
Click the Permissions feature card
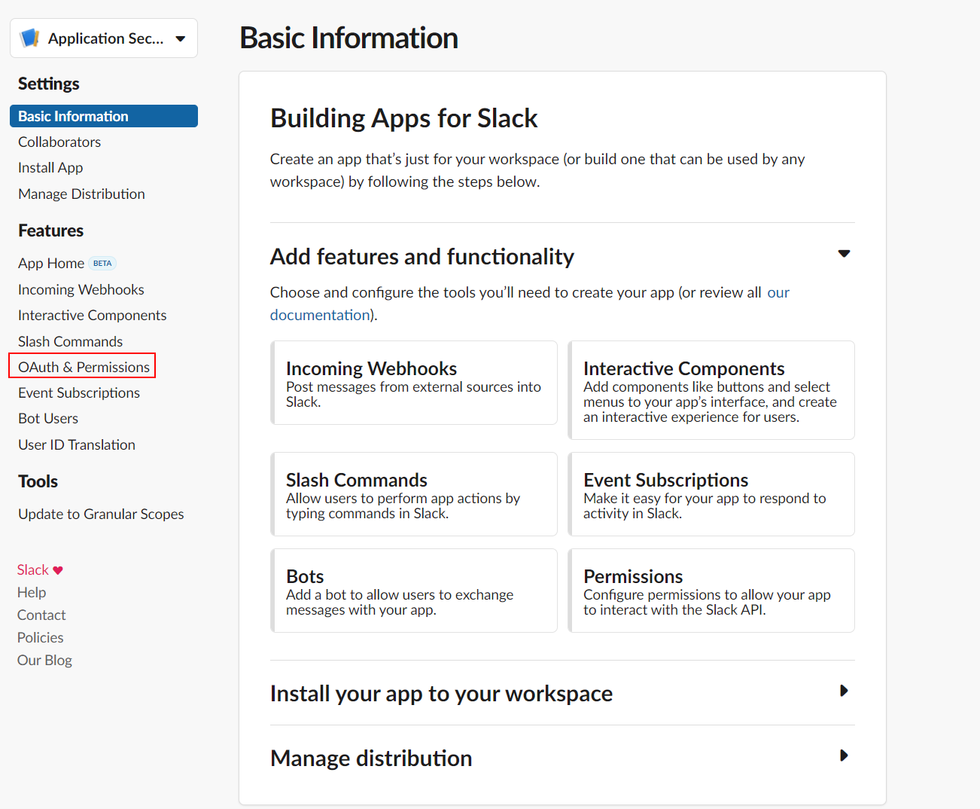click(x=711, y=591)
